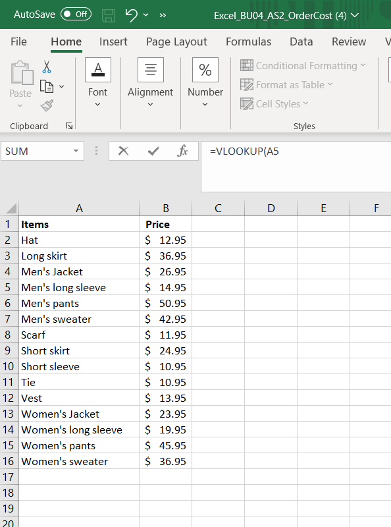
Task: Open Conditional Formatting dropdown
Action: (x=303, y=65)
